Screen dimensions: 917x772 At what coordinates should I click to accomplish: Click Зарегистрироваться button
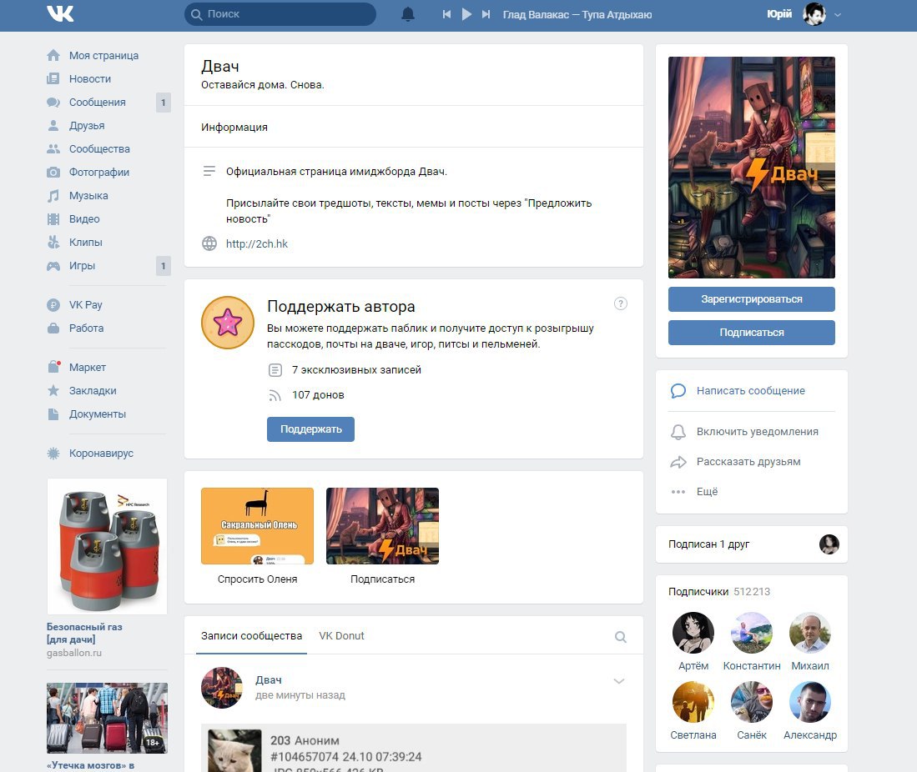point(752,299)
